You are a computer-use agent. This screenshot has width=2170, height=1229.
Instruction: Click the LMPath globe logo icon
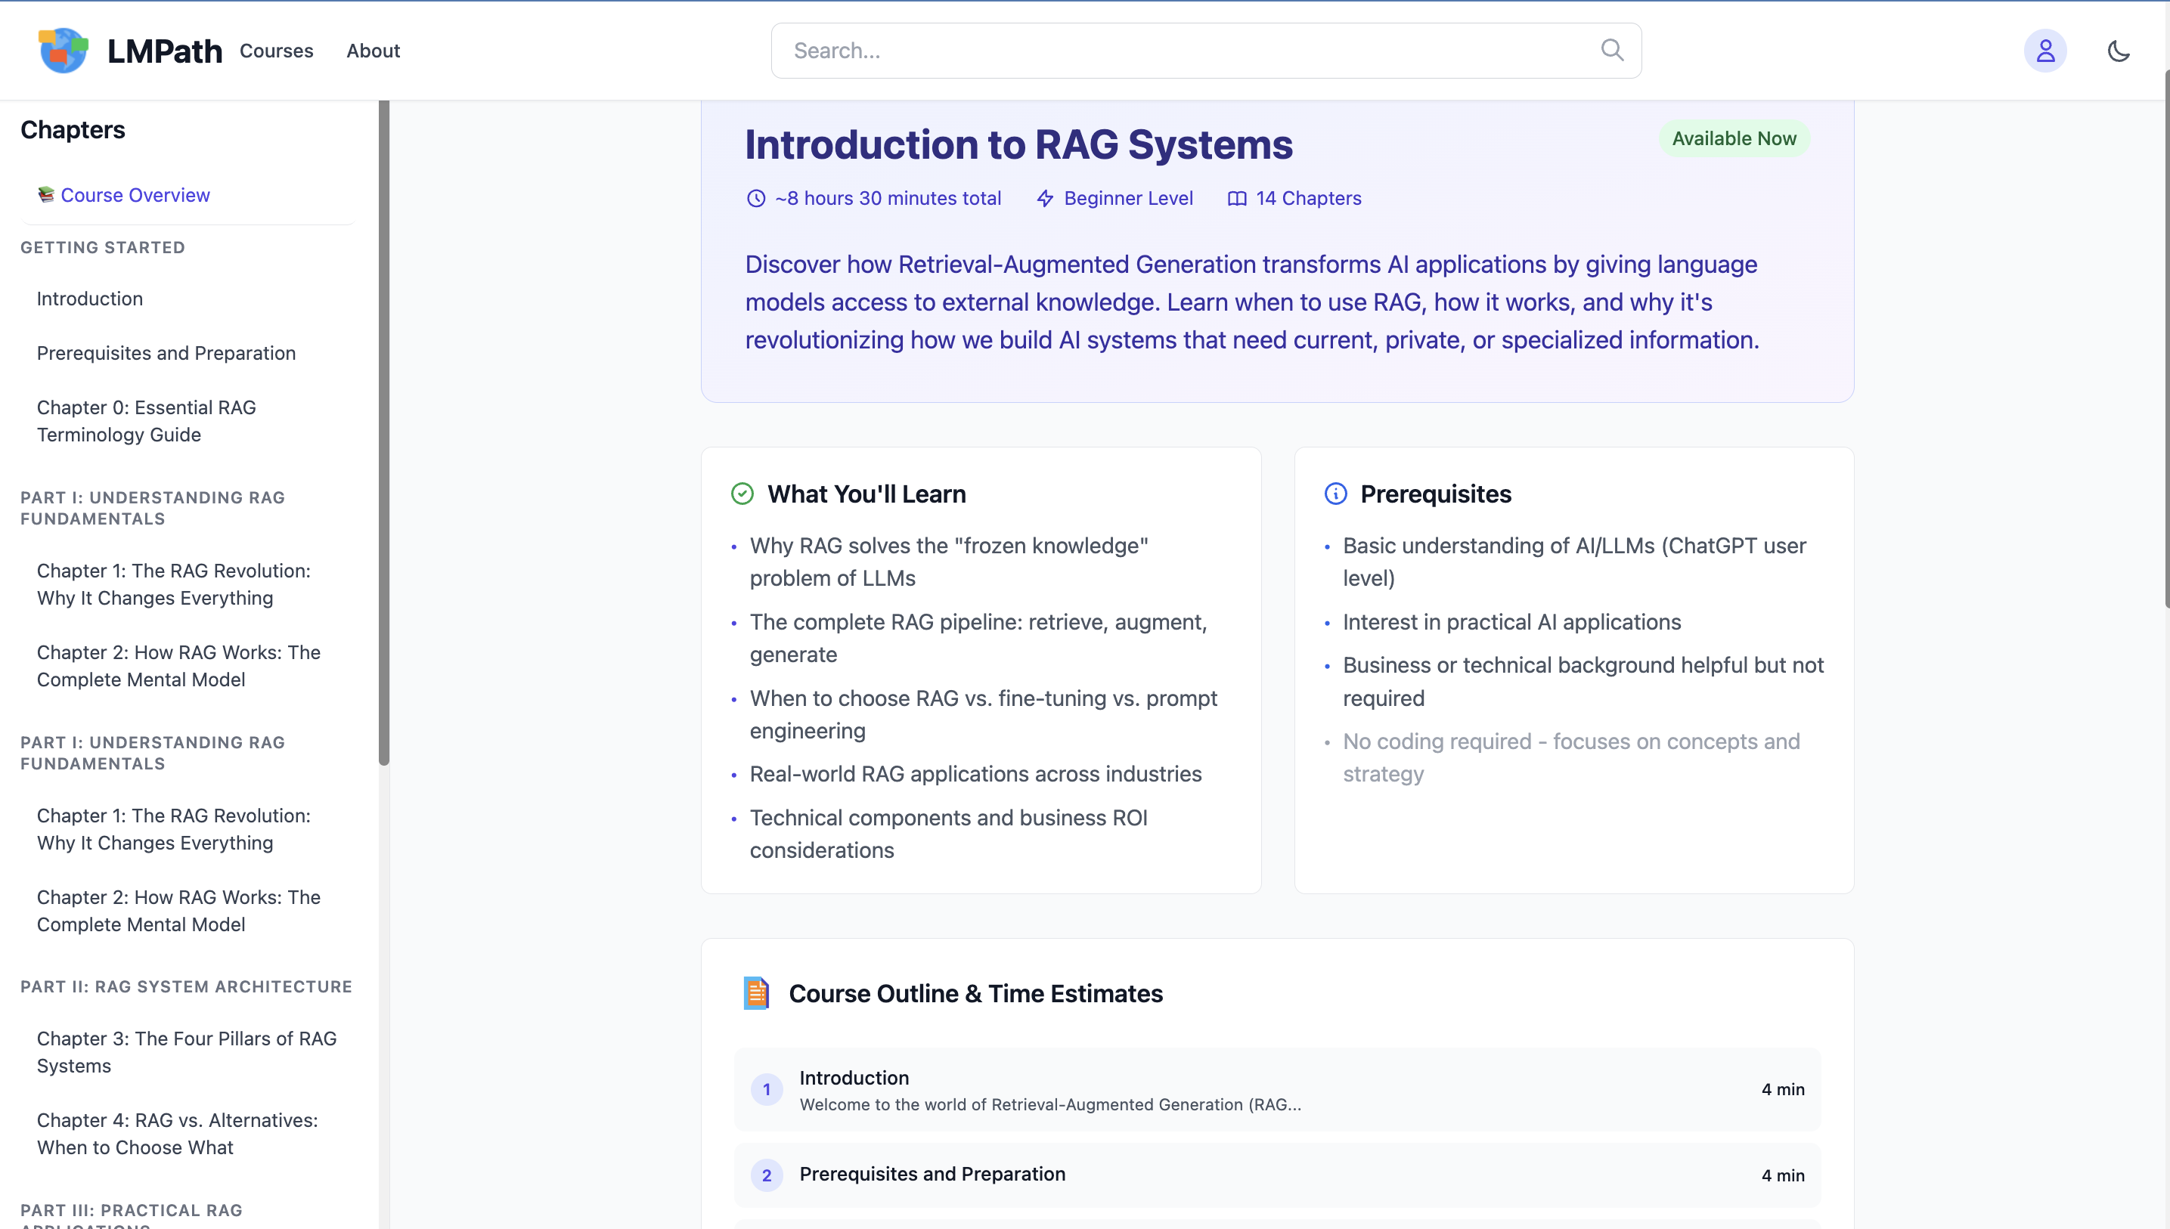(x=64, y=50)
